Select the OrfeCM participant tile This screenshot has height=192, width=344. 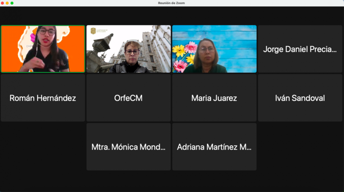pyautogui.click(x=128, y=98)
